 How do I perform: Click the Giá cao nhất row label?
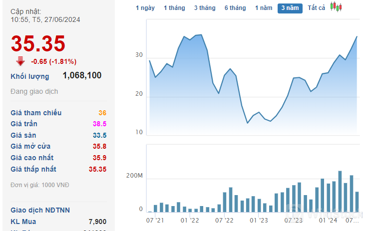coord(32,158)
